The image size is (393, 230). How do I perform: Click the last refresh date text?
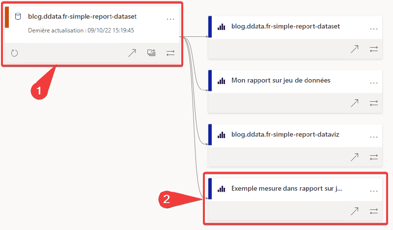pos(81,30)
